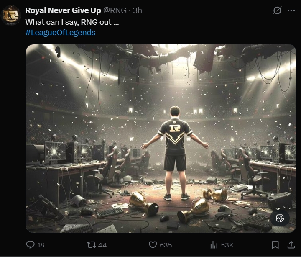Open the RNG profile avatar
This screenshot has height=257, width=301.
[11, 15]
